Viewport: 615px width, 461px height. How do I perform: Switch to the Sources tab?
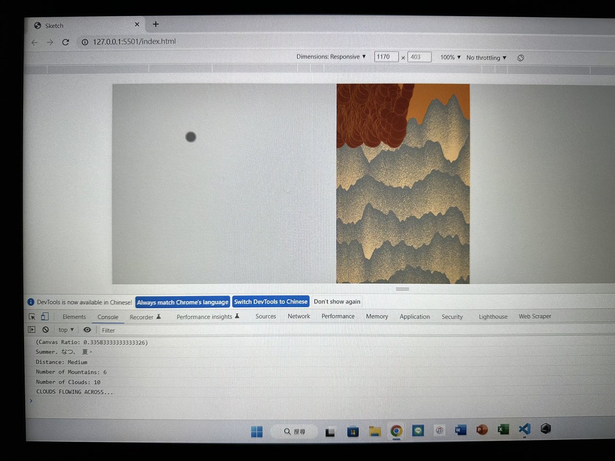266,317
